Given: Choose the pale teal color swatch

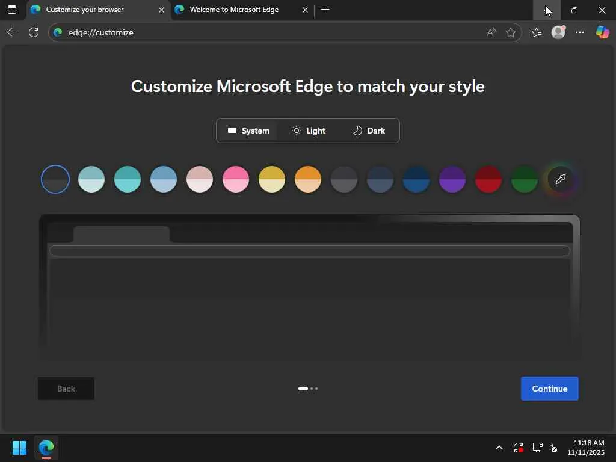Looking at the screenshot, I should tap(91, 179).
